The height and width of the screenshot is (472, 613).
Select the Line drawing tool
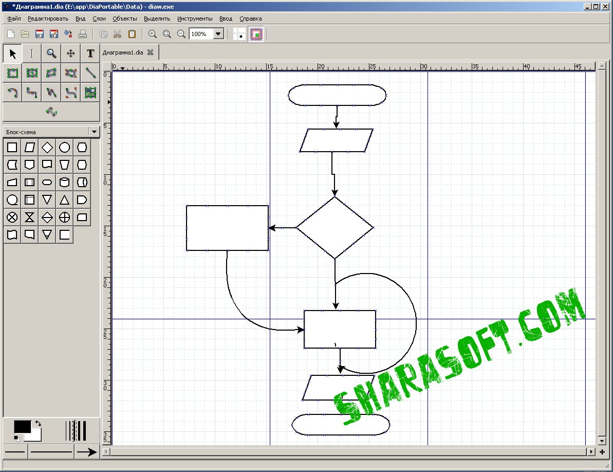(x=90, y=72)
